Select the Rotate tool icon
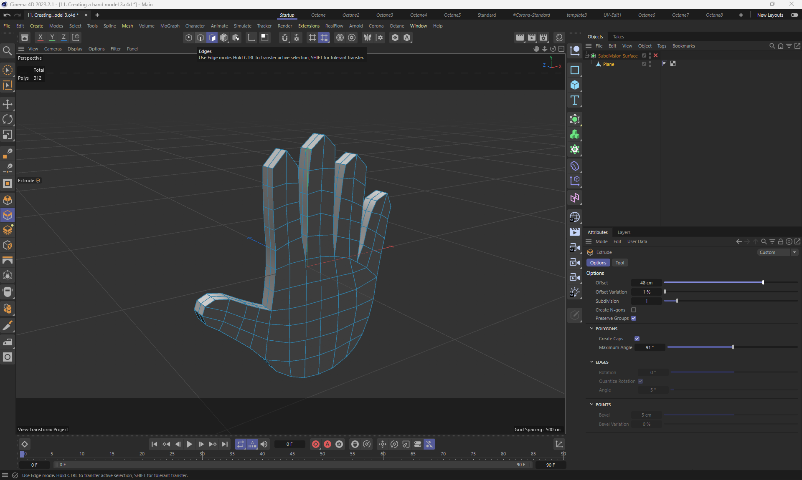Screen dimensions: 802x480 tap(8, 120)
